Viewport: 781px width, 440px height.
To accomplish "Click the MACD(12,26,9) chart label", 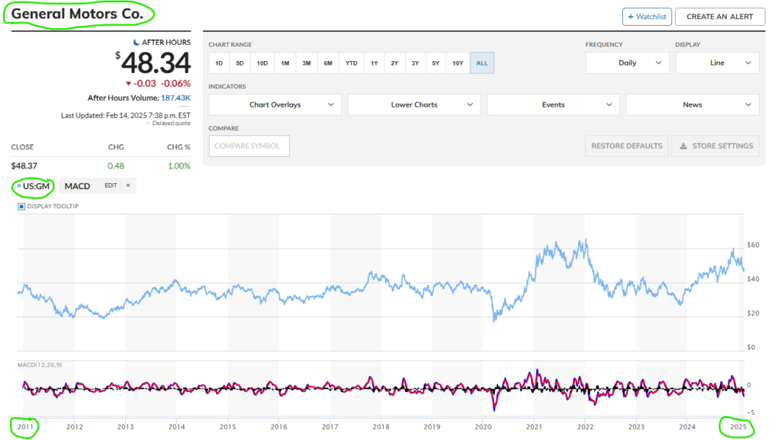I will (40, 365).
